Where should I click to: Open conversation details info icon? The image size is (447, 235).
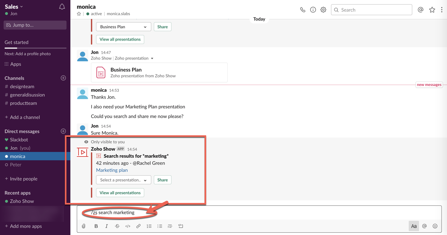pos(313,10)
